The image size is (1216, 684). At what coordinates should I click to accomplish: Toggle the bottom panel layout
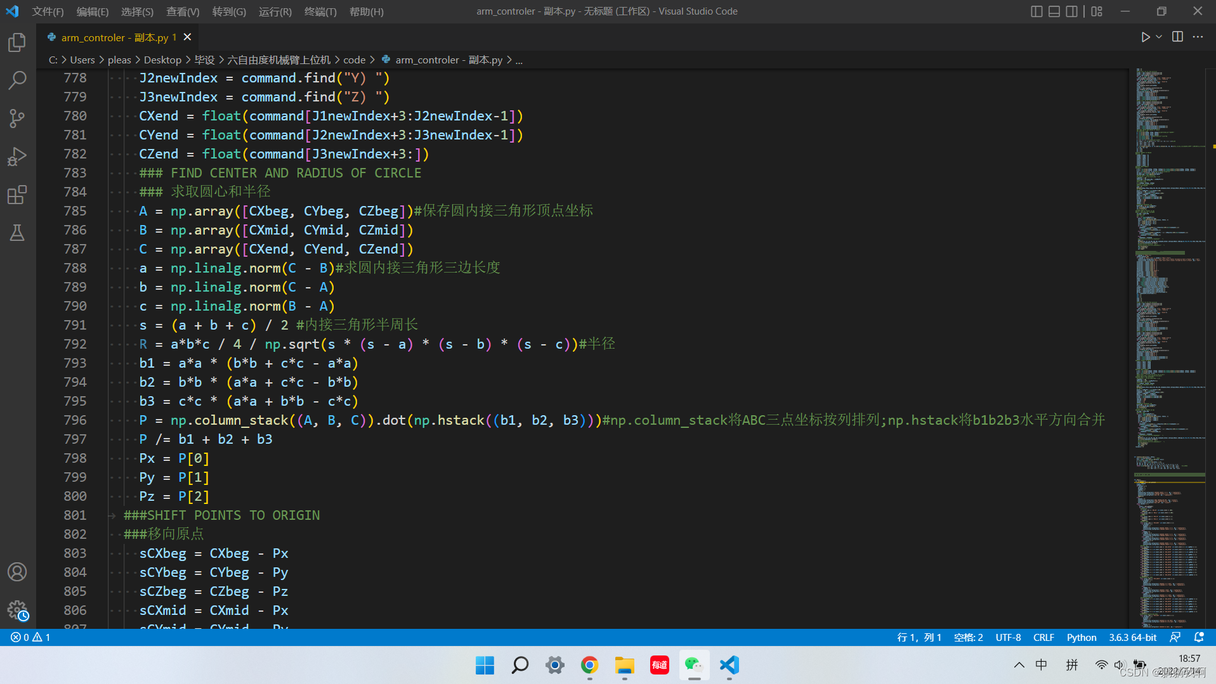(1054, 11)
